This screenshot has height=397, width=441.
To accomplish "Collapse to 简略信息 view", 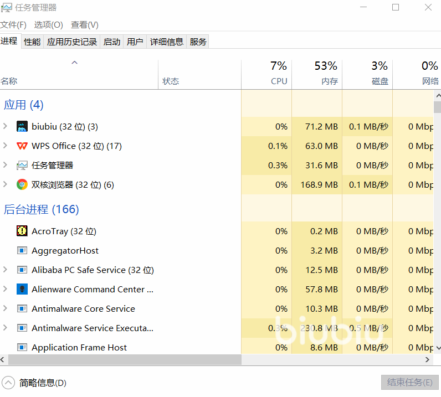I will click(34, 383).
